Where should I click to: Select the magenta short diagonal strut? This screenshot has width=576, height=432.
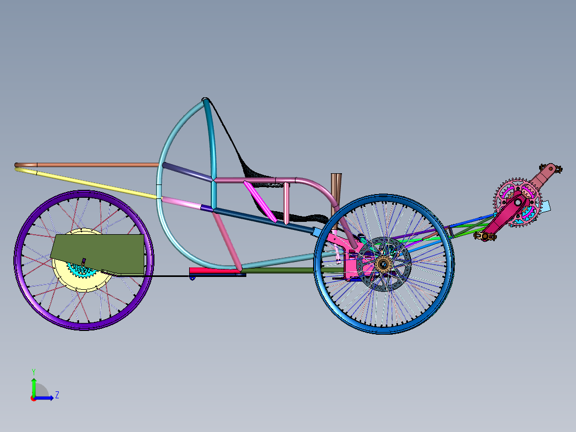click(260, 201)
